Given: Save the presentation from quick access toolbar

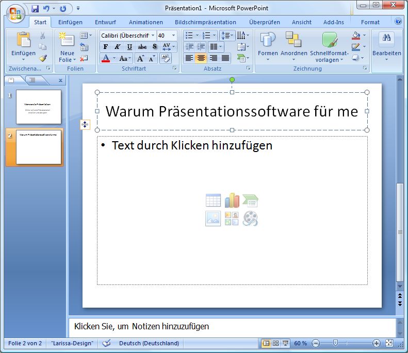Looking at the screenshot, I should tap(35, 9).
